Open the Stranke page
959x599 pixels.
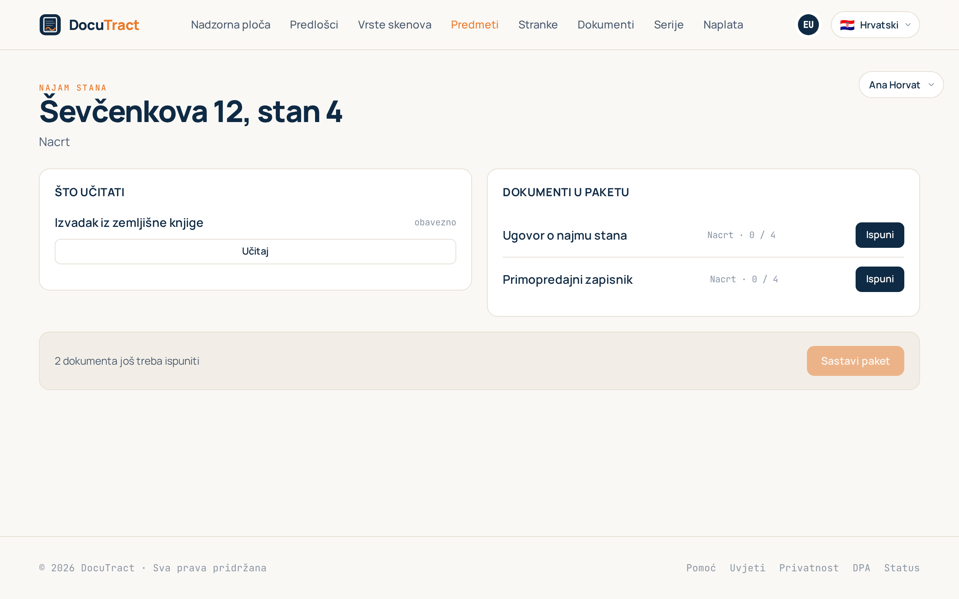[538, 25]
